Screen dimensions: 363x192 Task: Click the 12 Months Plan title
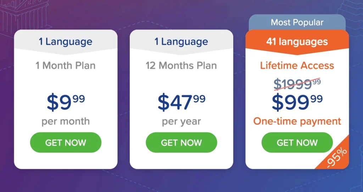181,66
